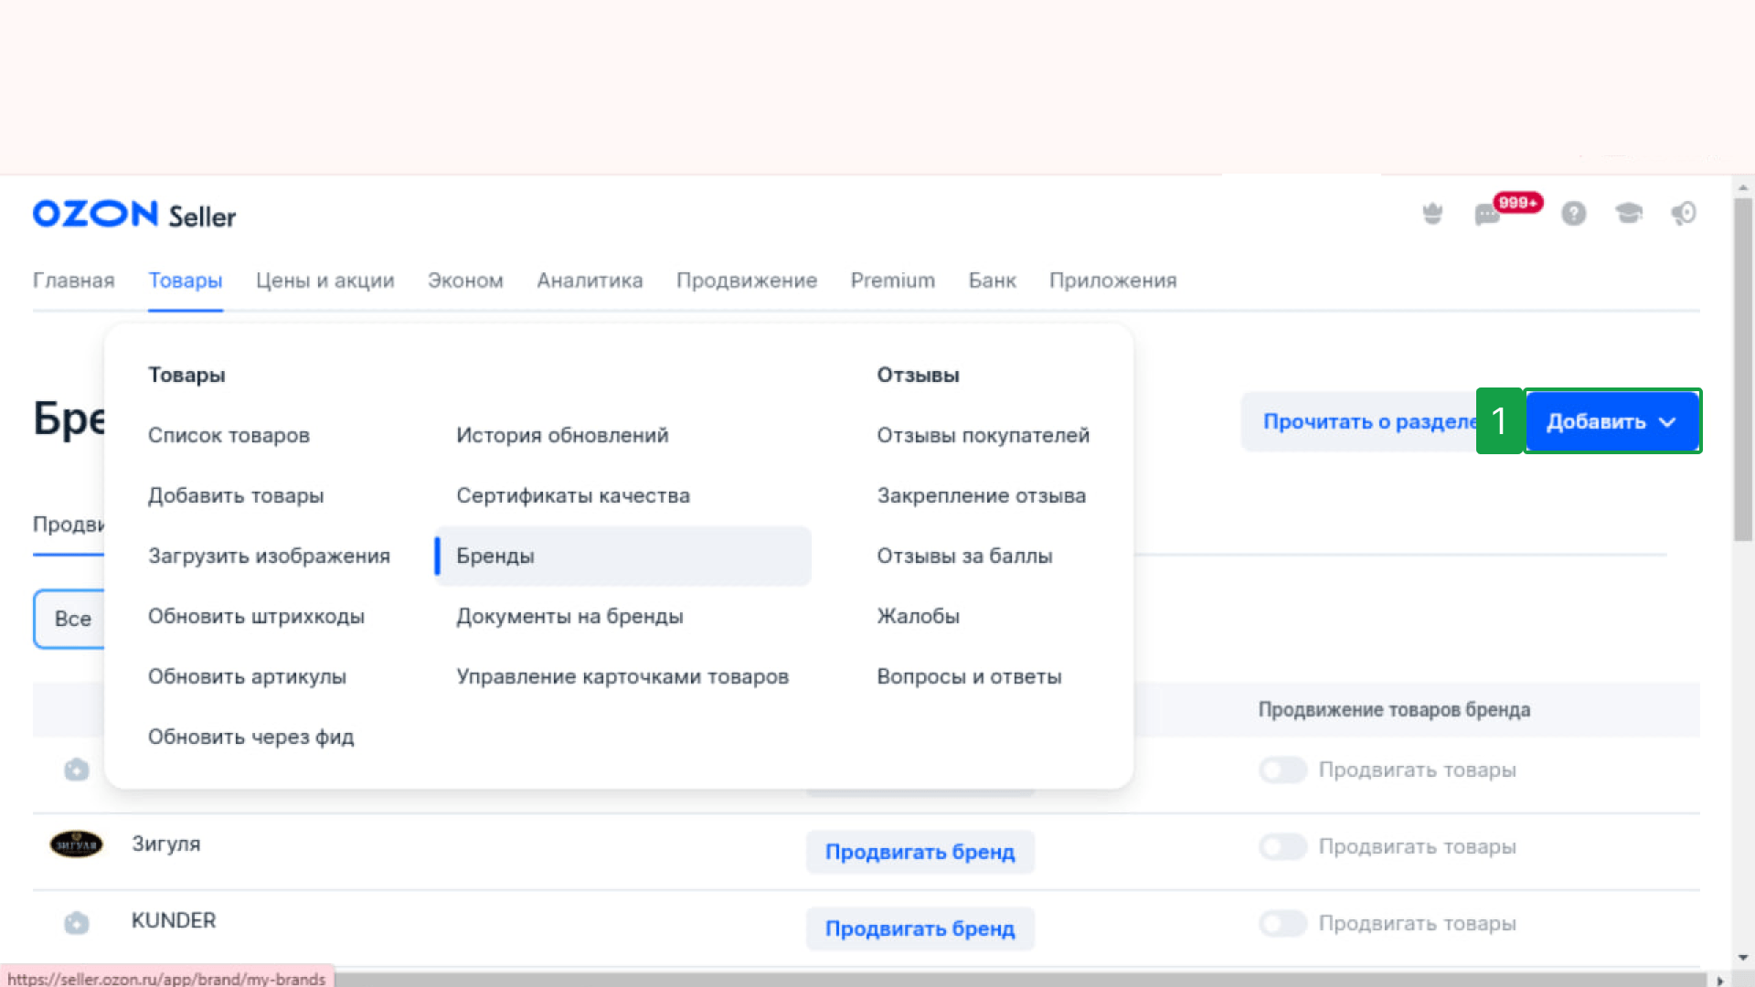The width and height of the screenshot is (1755, 987).
Task: Select Закрепление отзыва menu item
Action: coord(981,495)
